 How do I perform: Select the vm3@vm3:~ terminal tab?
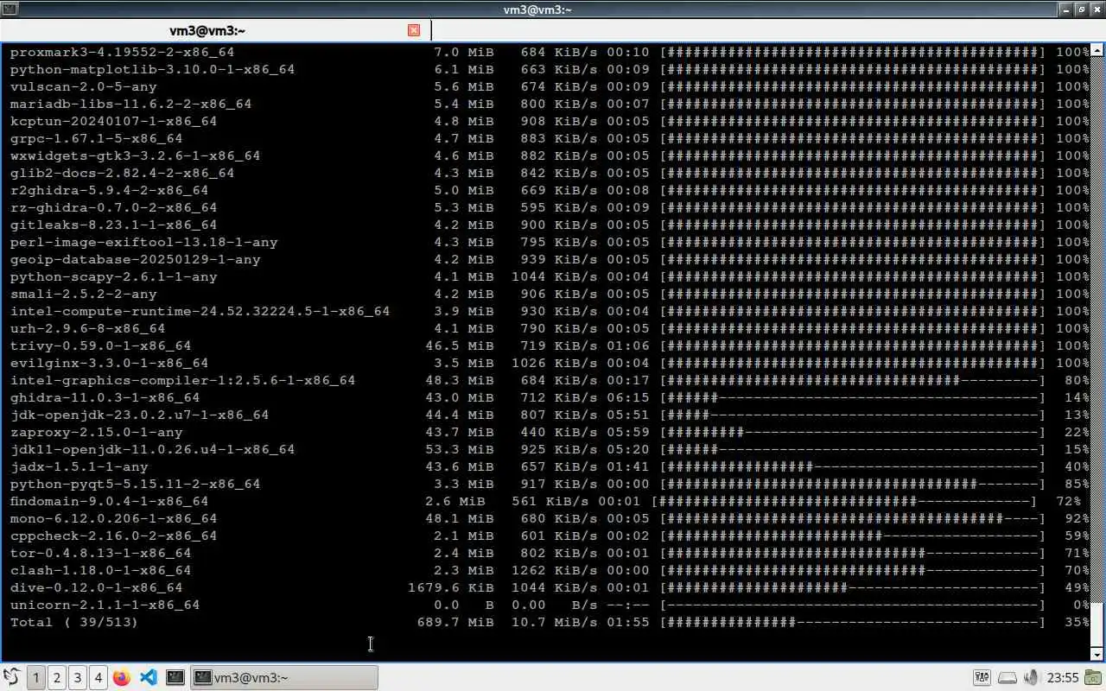[215, 30]
